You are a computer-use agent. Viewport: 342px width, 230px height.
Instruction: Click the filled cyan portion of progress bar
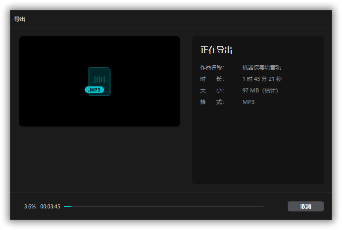67,206
